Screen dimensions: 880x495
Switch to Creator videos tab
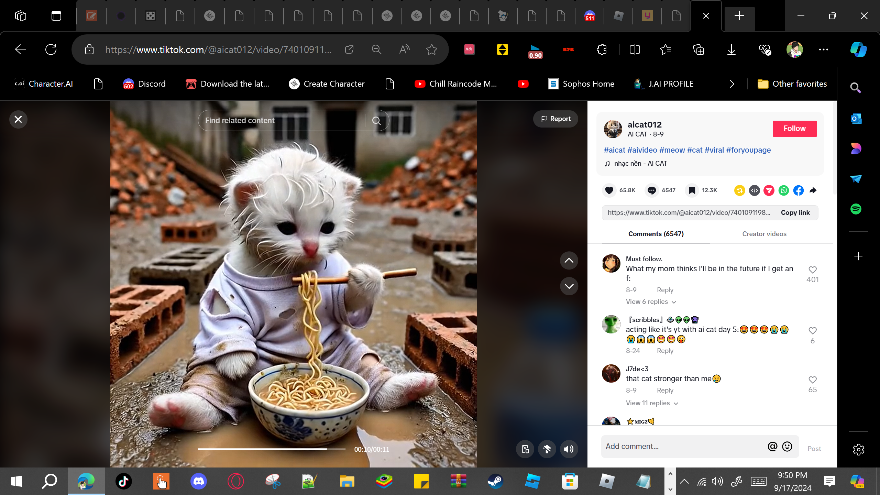[x=764, y=234]
